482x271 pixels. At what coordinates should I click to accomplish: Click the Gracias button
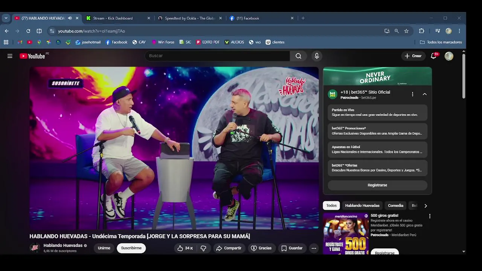[x=261, y=248]
